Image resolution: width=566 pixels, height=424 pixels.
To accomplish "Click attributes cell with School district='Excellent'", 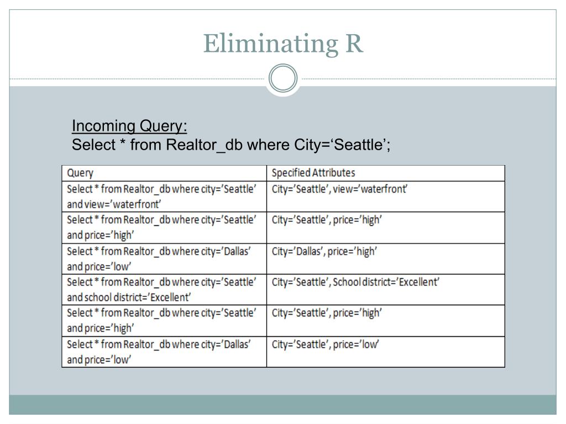I will click(x=385, y=289).
